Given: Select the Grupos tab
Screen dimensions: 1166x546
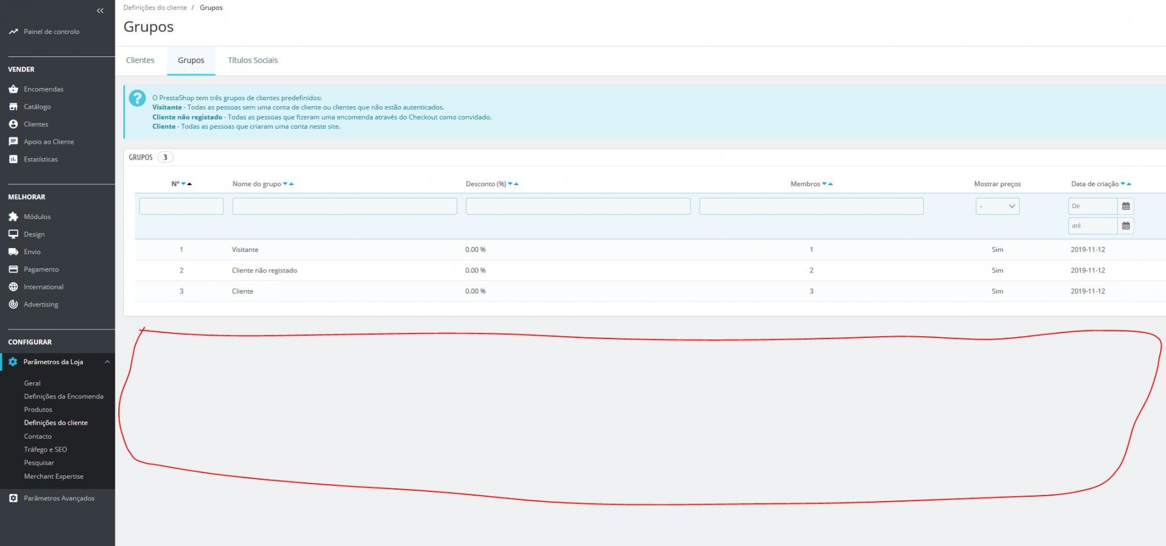Looking at the screenshot, I should [191, 61].
